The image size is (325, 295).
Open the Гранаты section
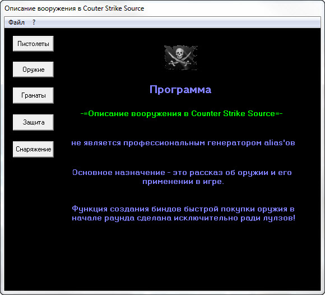pyautogui.click(x=33, y=95)
